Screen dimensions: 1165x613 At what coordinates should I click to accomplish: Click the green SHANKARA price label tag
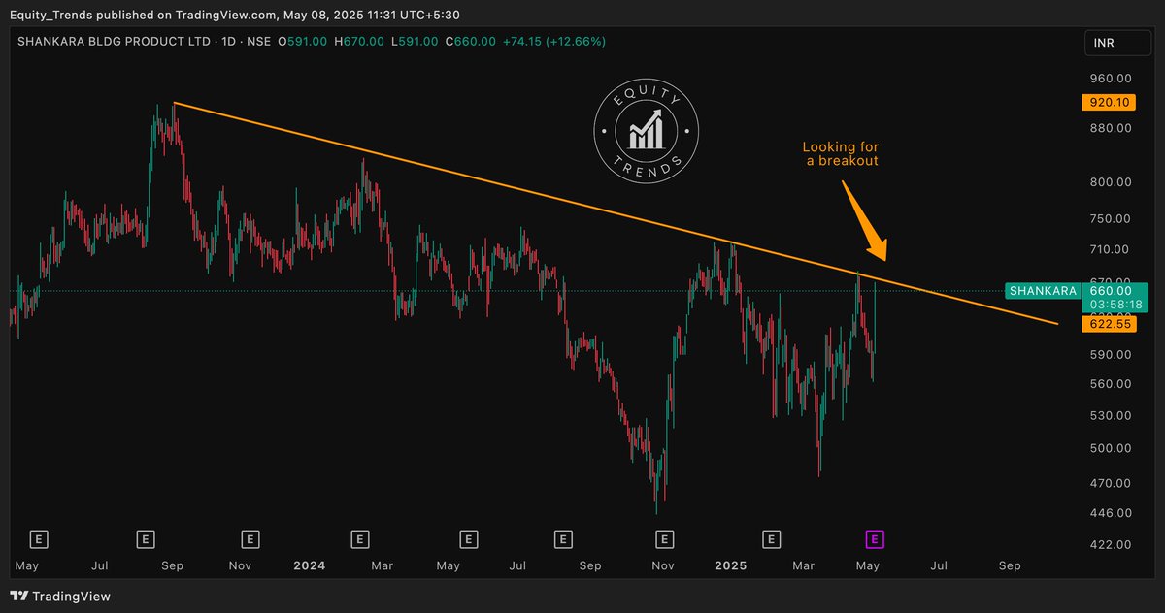click(x=1044, y=290)
